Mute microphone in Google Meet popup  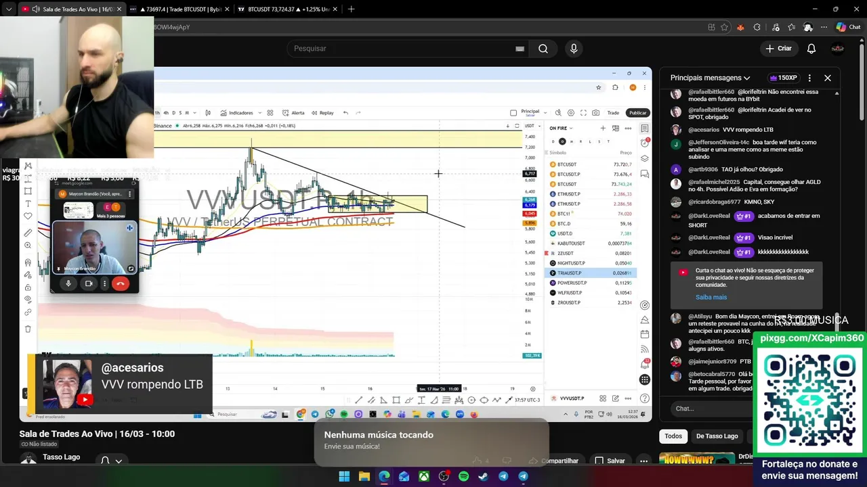[x=68, y=284]
